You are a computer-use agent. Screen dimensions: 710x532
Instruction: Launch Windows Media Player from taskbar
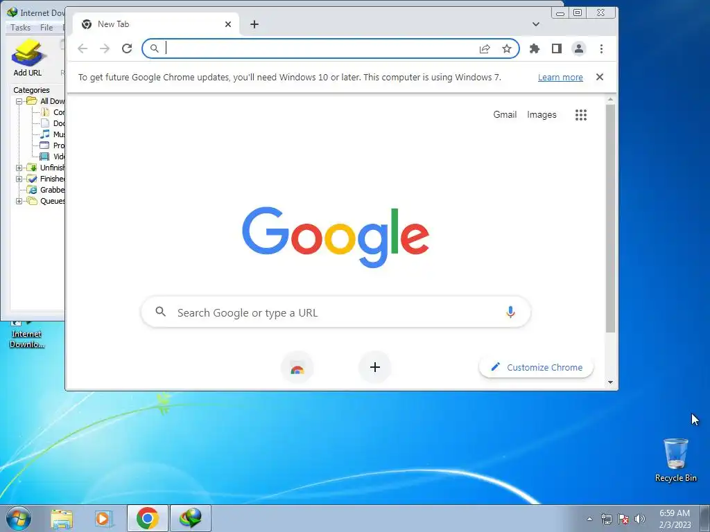pos(103,518)
